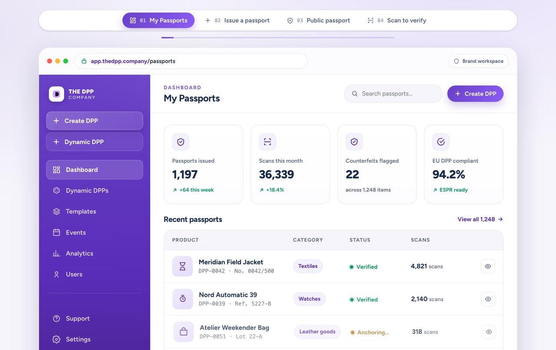The height and width of the screenshot is (350, 556).
Task: Click the plus icon on Issue a passport tab
Action: (x=208, y=20)
